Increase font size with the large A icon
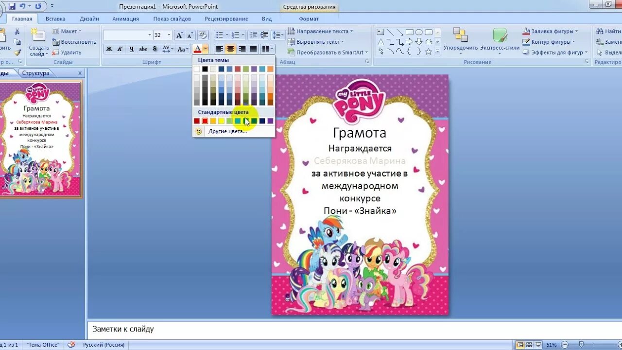Viewport: 622px width, 350px height. pos(179,35)
